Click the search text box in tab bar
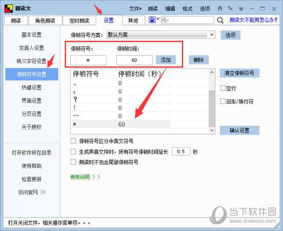 (x=187, y=20)
